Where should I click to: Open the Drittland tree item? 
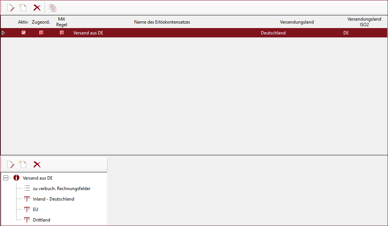[x=41, y=220]
